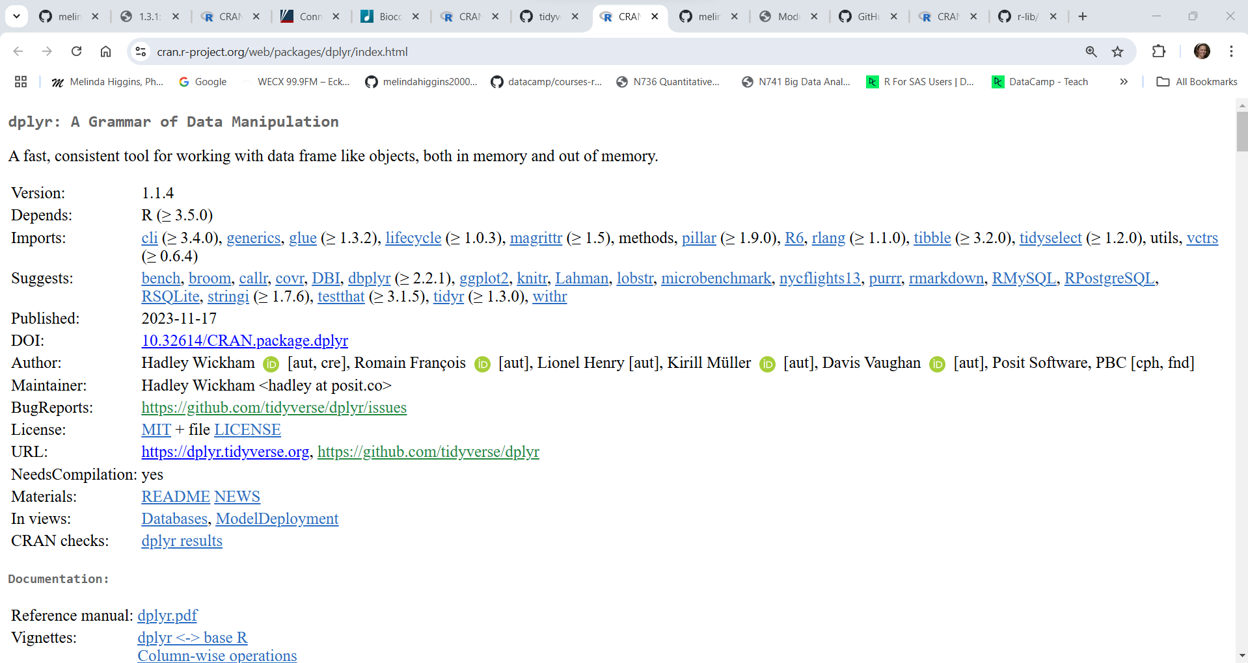Open Column-wise operations vignette
The image size is (1248, 663).
tap(217, 655)
